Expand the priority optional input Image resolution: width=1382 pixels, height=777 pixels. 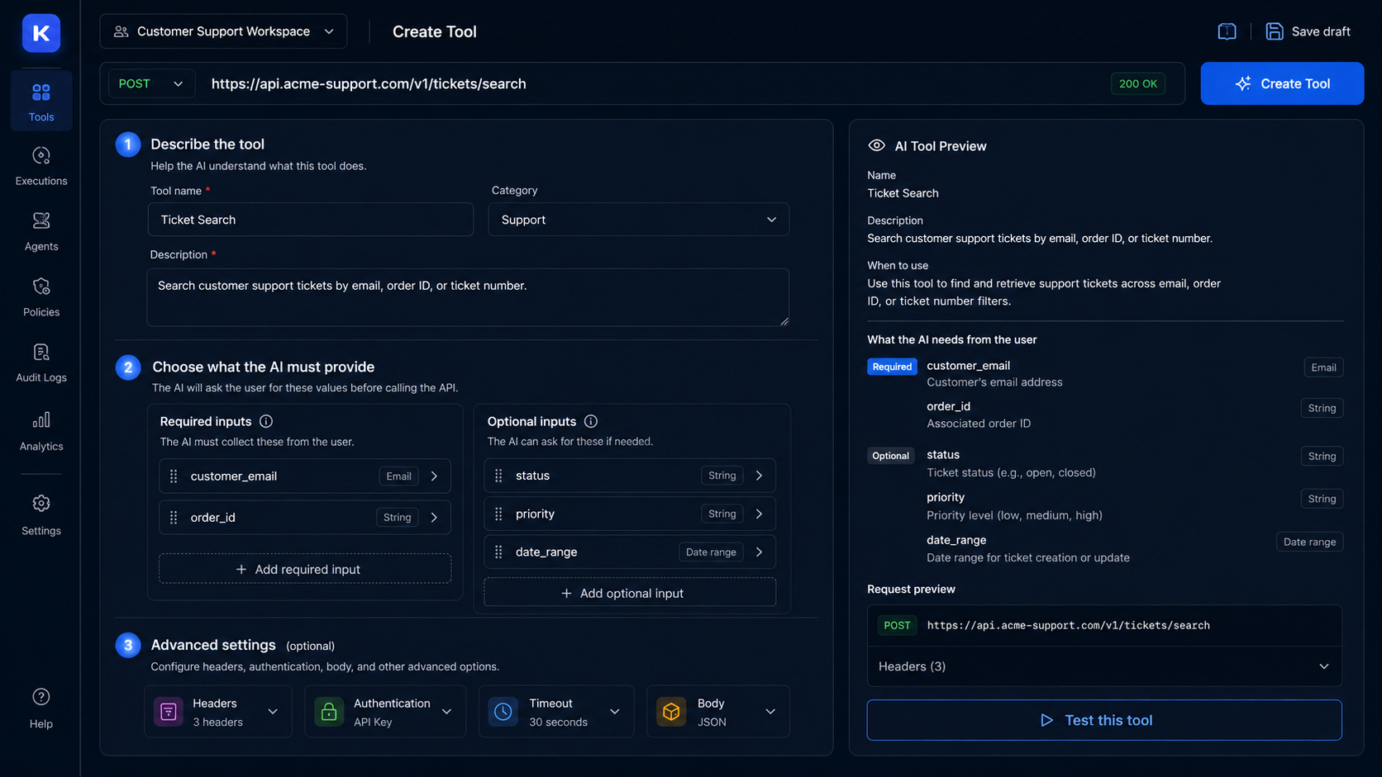point(759,514)
